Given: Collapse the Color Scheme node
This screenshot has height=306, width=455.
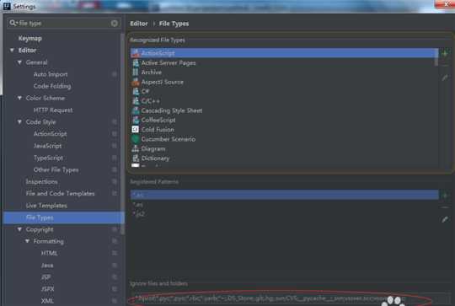Looking at the screenshot, I should [x=19, y=98].
